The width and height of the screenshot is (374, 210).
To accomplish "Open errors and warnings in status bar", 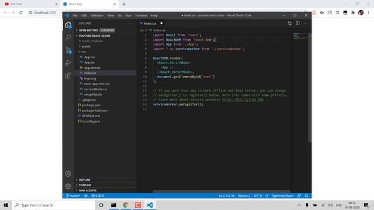I will (98, 196).
